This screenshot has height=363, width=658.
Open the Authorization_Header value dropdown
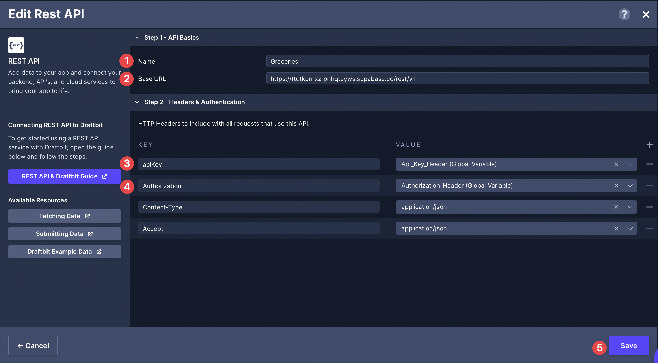[x=630, y=186]
